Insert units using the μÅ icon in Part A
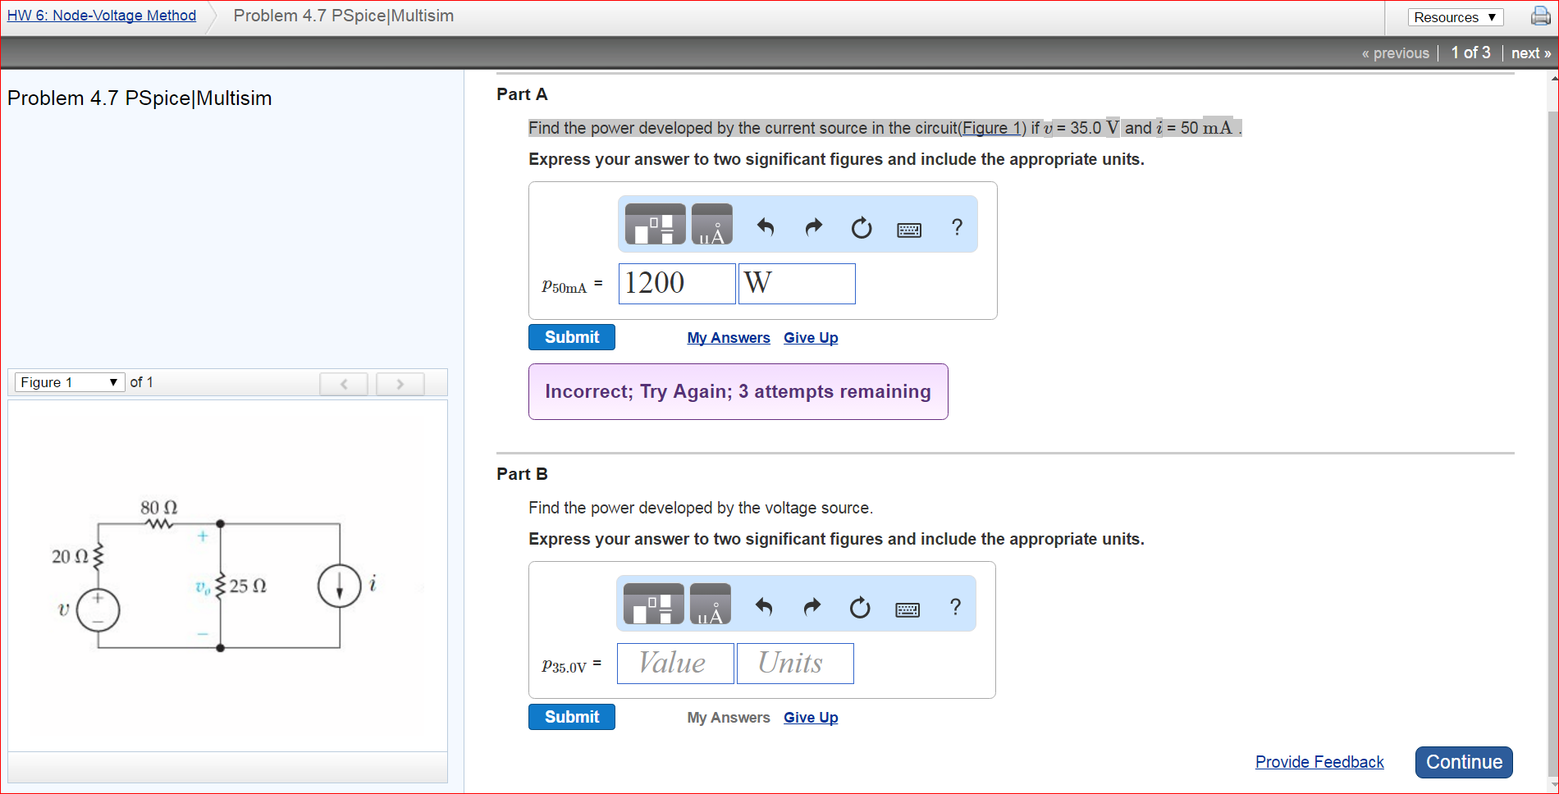The image size is (1559, 794). pyautogui.click(x=711, y=223)
